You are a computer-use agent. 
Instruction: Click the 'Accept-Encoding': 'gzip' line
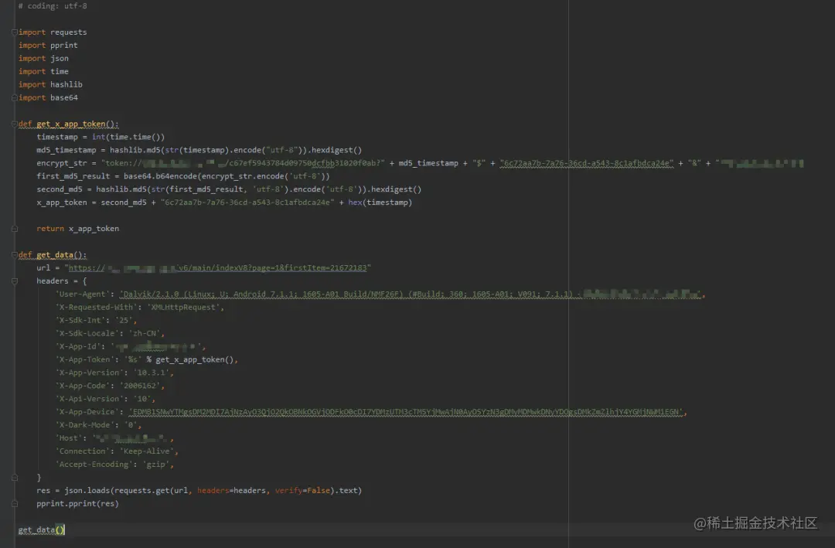click(114, 465)
